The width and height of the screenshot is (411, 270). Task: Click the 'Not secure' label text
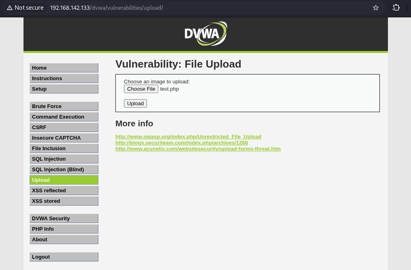pyautogui.click(x=29, y=8)
